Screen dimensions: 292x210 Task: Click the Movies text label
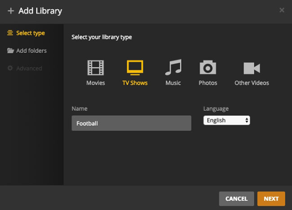point(96,83)
